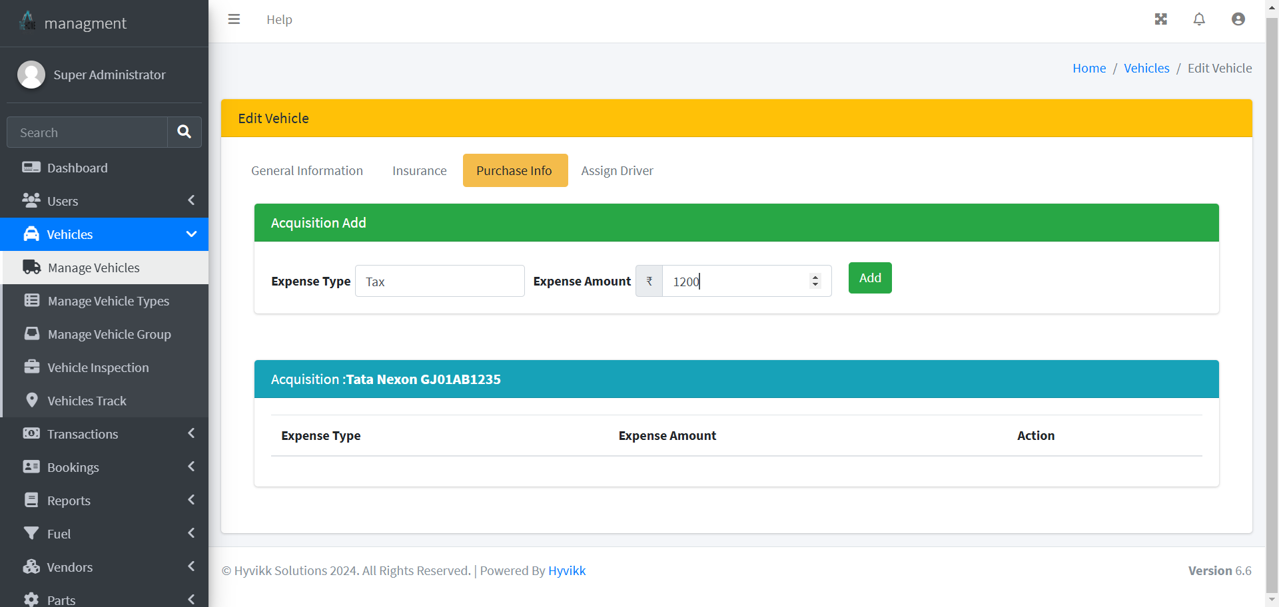
Task: Switch to the Insurance tab
Action: [x=419, y=170]
